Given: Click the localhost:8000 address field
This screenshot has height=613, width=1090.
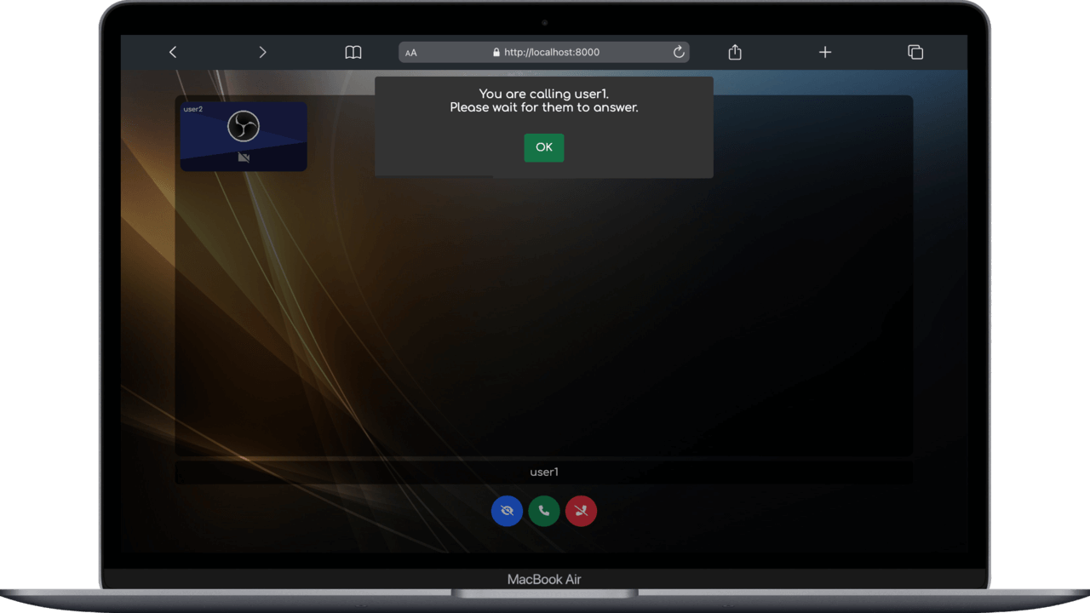Looking at the screenshot, I should [x=551, y=52].
